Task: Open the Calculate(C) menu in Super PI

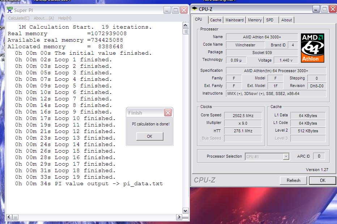Action: tap(19, 18)
